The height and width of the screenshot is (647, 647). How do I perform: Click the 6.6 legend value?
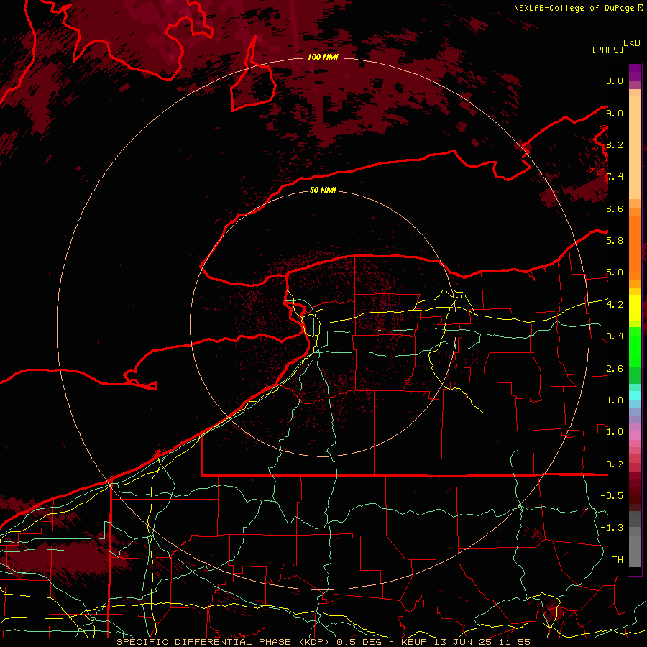(x=615, y=208)
